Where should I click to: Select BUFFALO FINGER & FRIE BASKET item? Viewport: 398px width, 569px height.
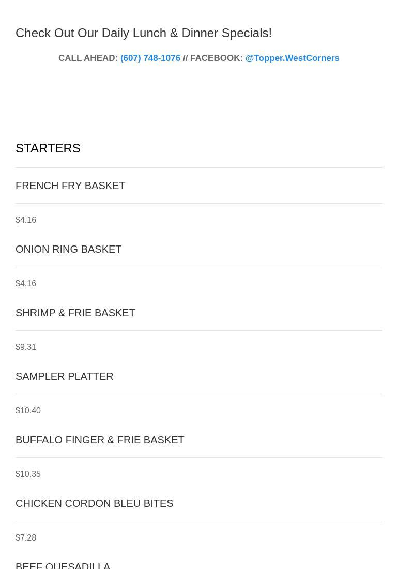click(x=100, y=439)
